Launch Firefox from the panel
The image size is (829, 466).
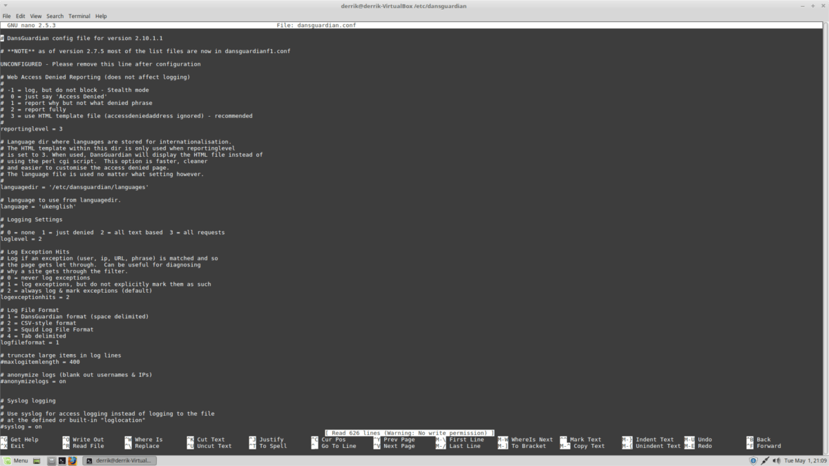click(73, 460)
